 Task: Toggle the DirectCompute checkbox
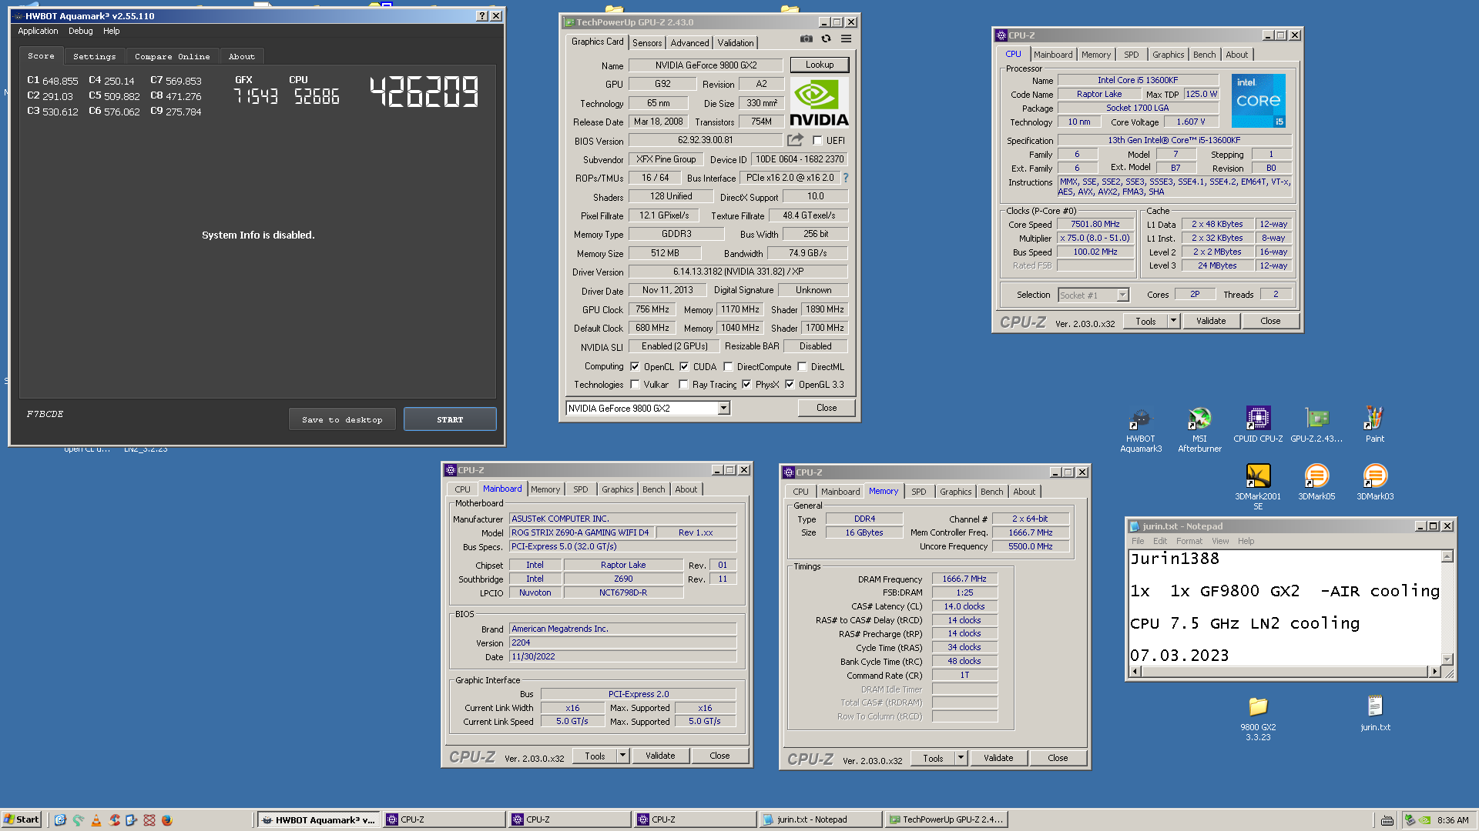point(728,367)
